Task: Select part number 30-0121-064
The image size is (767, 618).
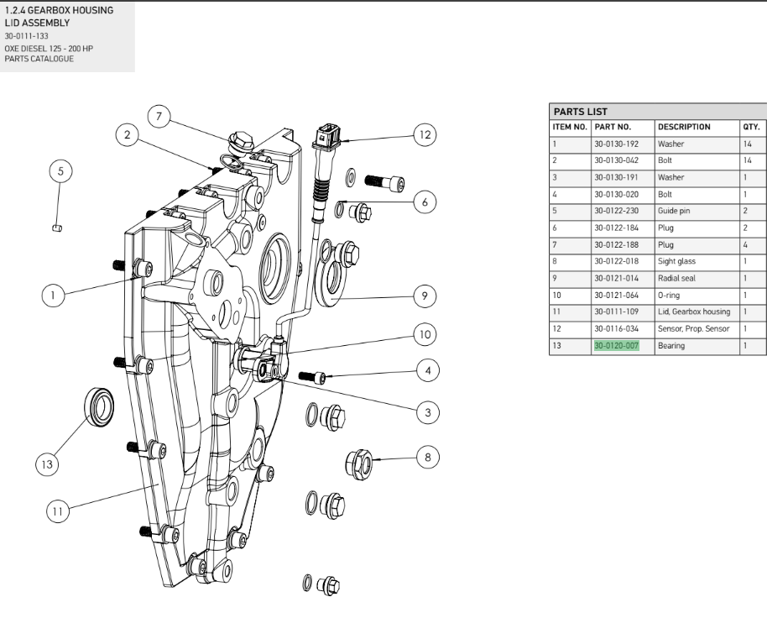Action: click(616, 295)
